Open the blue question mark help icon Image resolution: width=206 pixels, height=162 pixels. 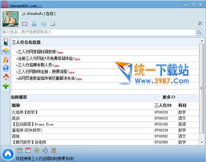pyautogui.click(x=6, y=68)
